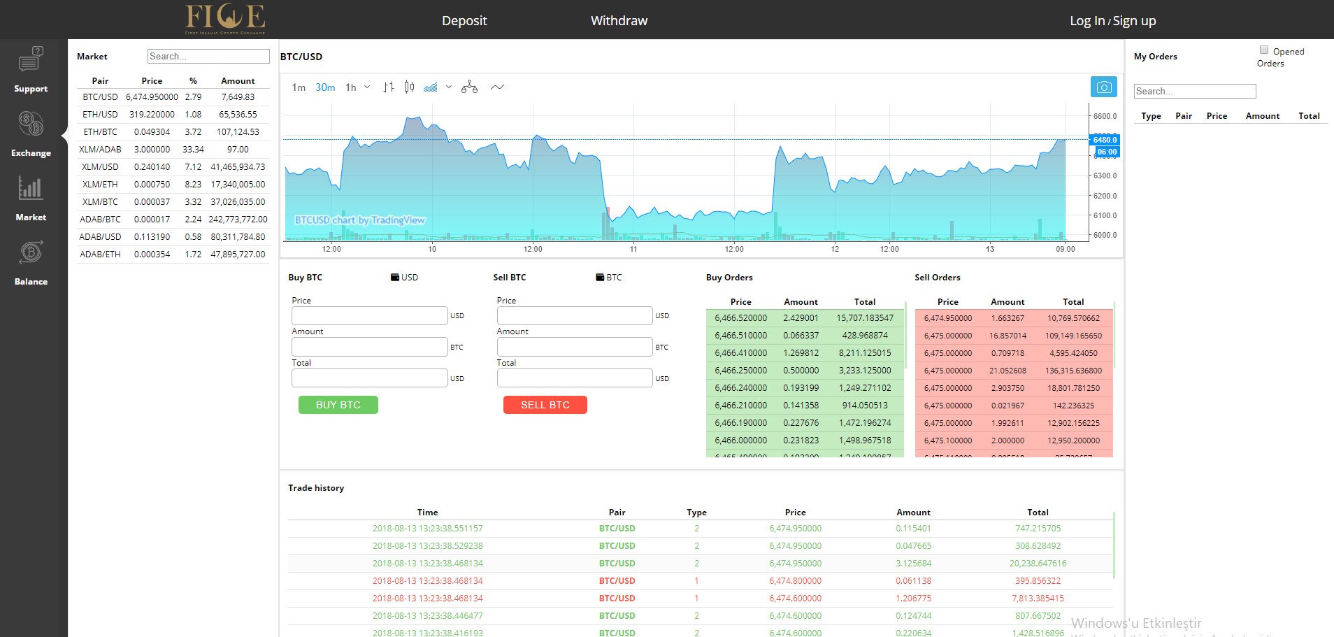This screenshot has width=1334, height=637.
Task: Open the compare symbols scale icon
Action: 469,87
